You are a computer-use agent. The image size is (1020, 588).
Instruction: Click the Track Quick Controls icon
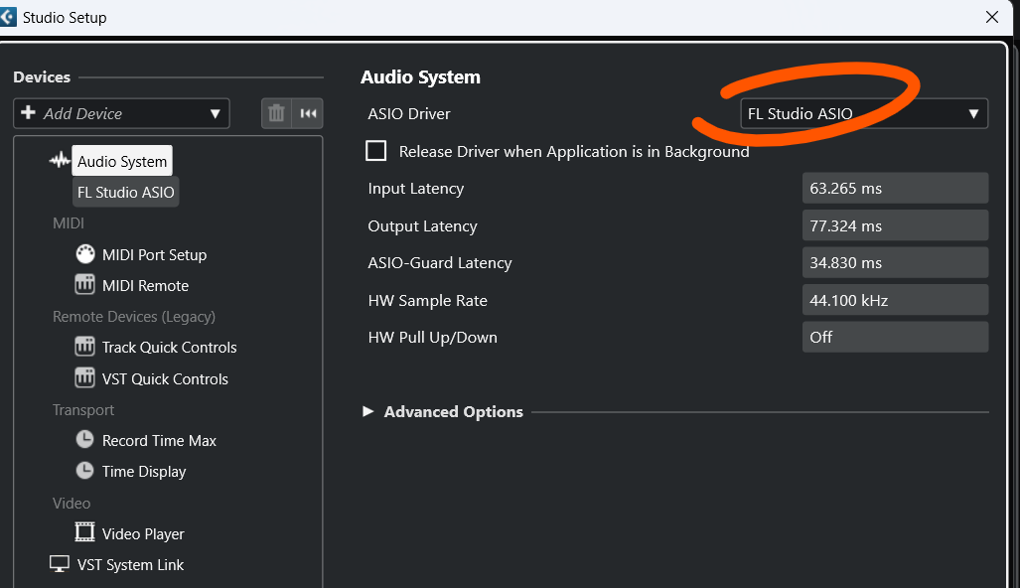(84, 346)
